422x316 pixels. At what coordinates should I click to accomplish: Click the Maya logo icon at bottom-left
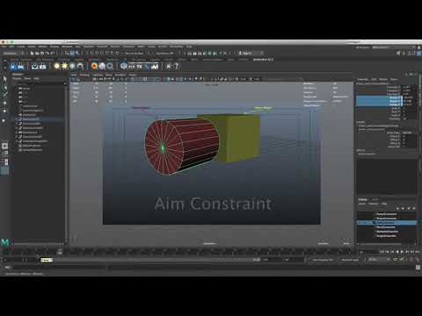click(x=5, y=242)
